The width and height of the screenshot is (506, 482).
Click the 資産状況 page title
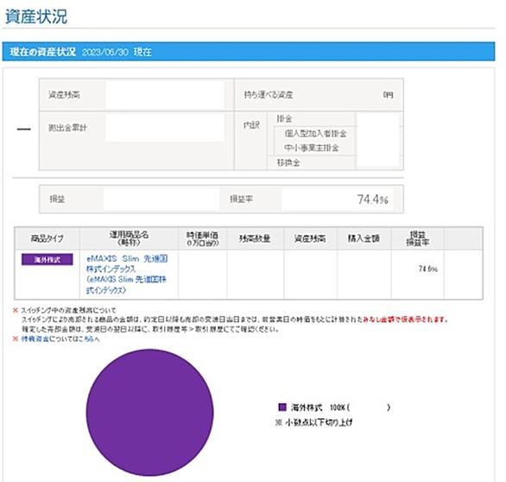point(36,16)
